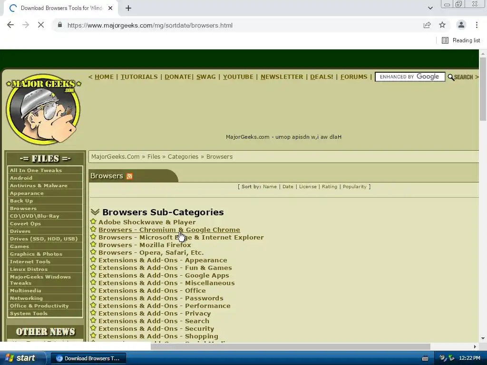Focus the Google enhanced search field
This screenshot has height=365, width=487.
tap(410, 77)
